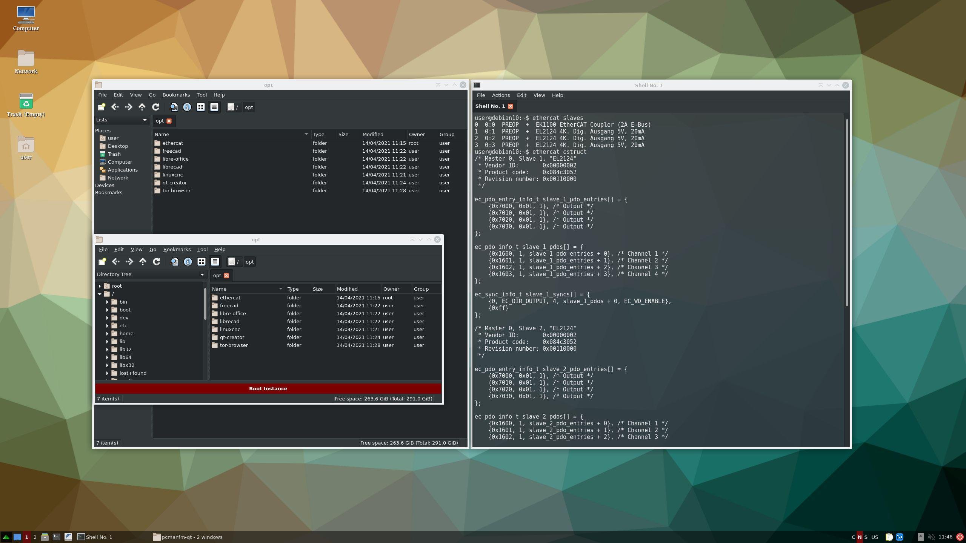Image resolution: width=966 pixels, height=543 pixels.
Task: Go up one folder in the upper opt window
Action: point(142,107)
